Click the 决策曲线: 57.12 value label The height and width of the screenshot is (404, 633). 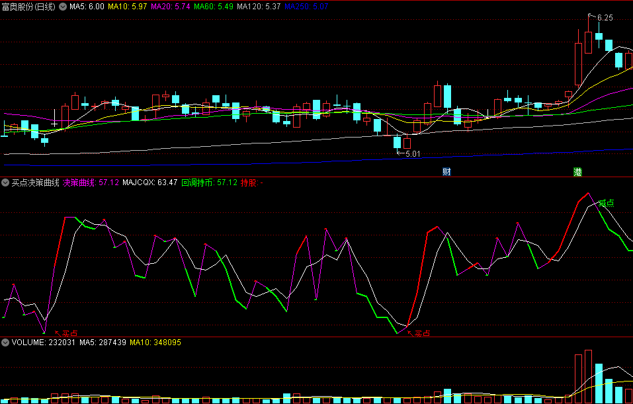click(x=91, y=183)
